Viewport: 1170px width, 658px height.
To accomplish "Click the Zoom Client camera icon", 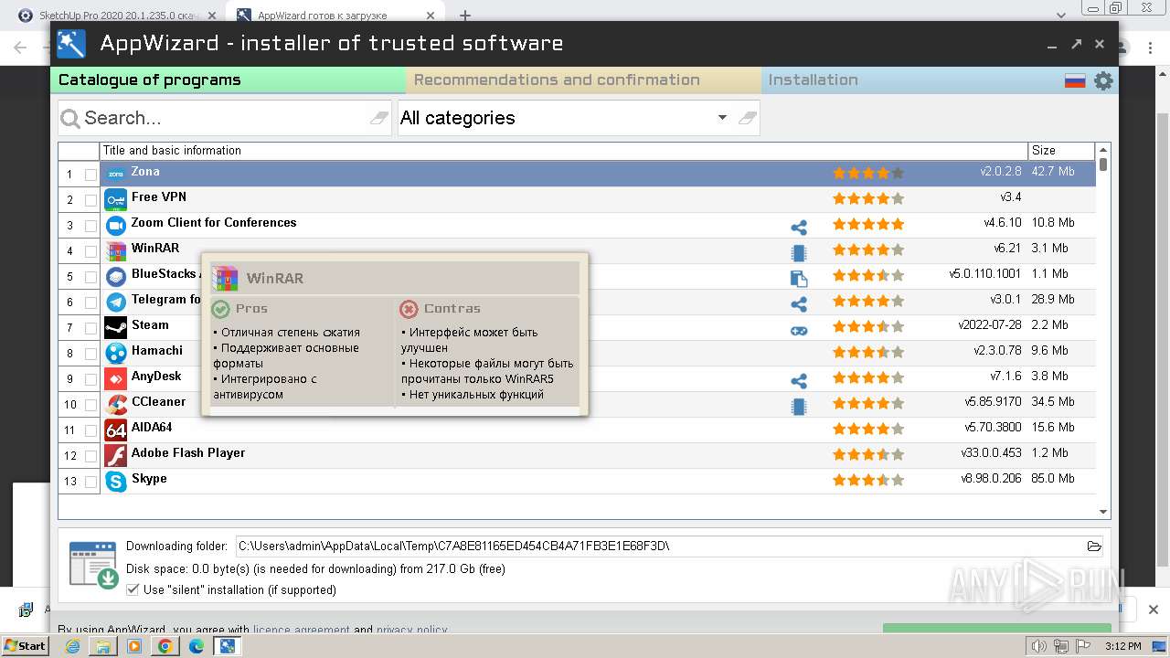I will click(x=115, y=225).
